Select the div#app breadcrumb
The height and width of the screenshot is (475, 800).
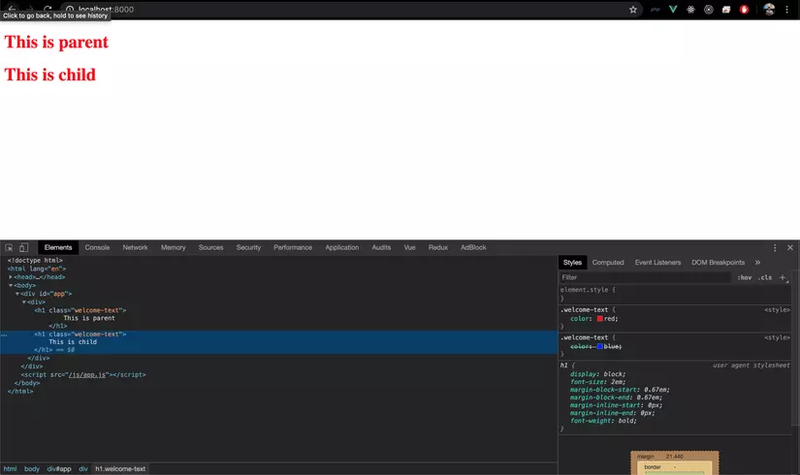click(59, 469)
